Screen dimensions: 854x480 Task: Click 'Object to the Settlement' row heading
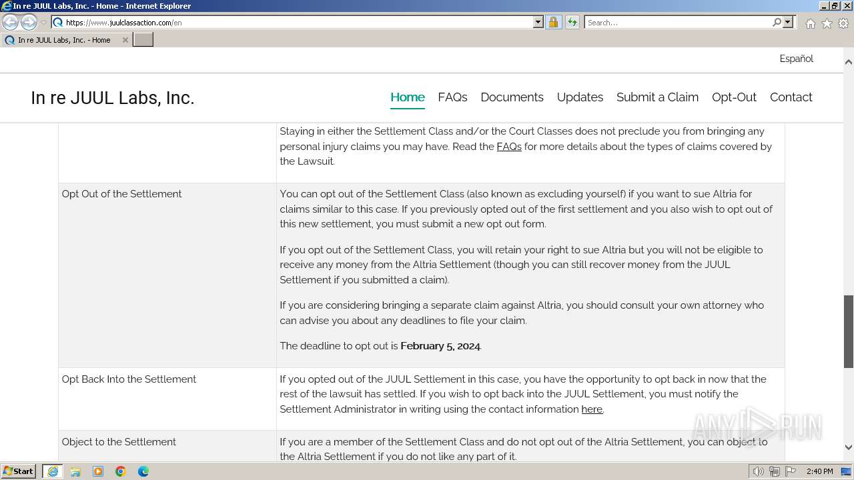click(x=119, y=442)
